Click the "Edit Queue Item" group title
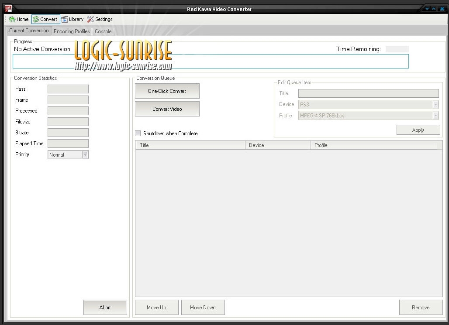This screenshot has height=325, width=449. [x=294, y=82]
